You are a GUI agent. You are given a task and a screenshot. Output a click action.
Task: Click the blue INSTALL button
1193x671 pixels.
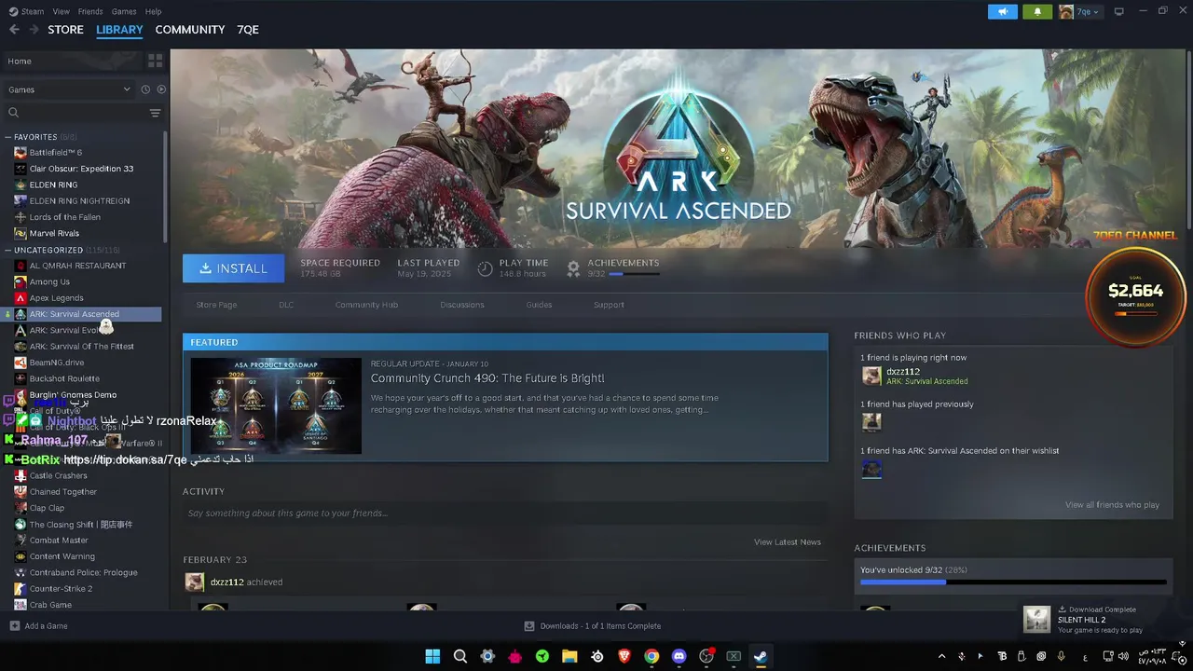click(x=233, y=268)
